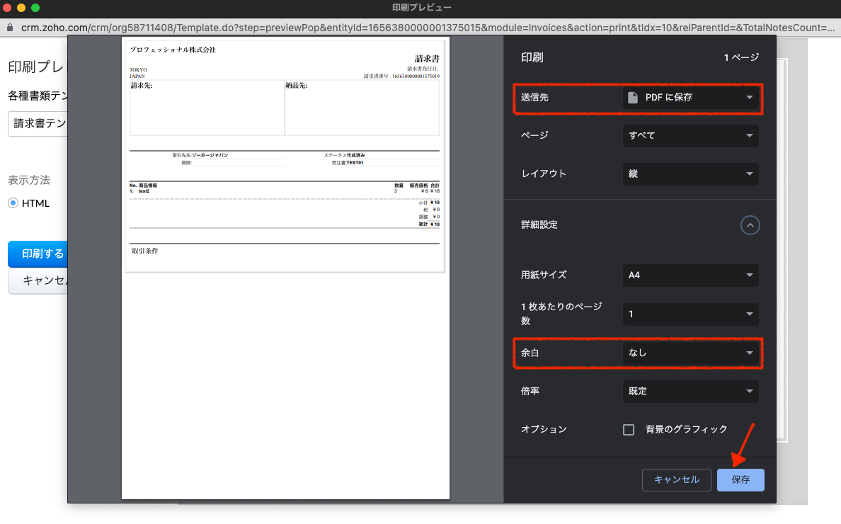Image resolution: width=841 pixels, height=524 pixels.
Task: Enable 背景のグラフィック checkbox
Action: pos(628,430)
